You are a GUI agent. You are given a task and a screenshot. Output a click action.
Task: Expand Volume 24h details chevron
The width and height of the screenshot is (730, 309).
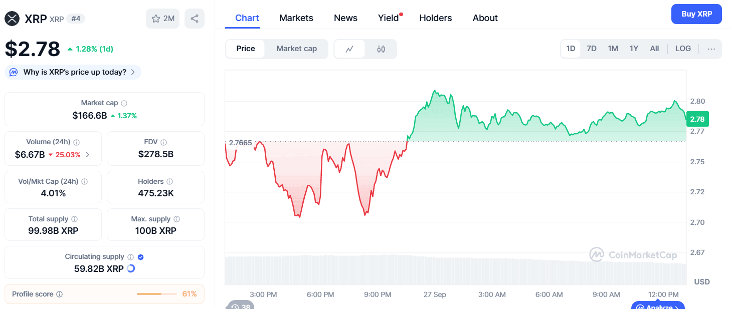[x=88, y=155]
